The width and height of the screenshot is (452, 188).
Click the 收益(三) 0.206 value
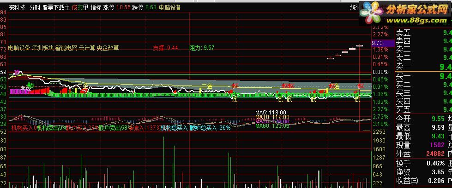435,181
